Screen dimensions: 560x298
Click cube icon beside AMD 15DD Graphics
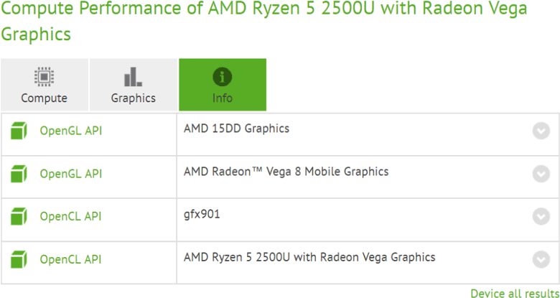19,131
